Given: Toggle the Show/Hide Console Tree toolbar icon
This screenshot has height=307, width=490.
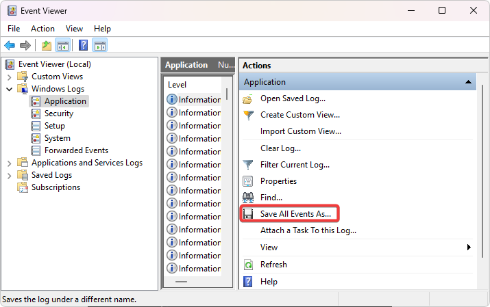Looking at the screenshot, I should point(62,46).
